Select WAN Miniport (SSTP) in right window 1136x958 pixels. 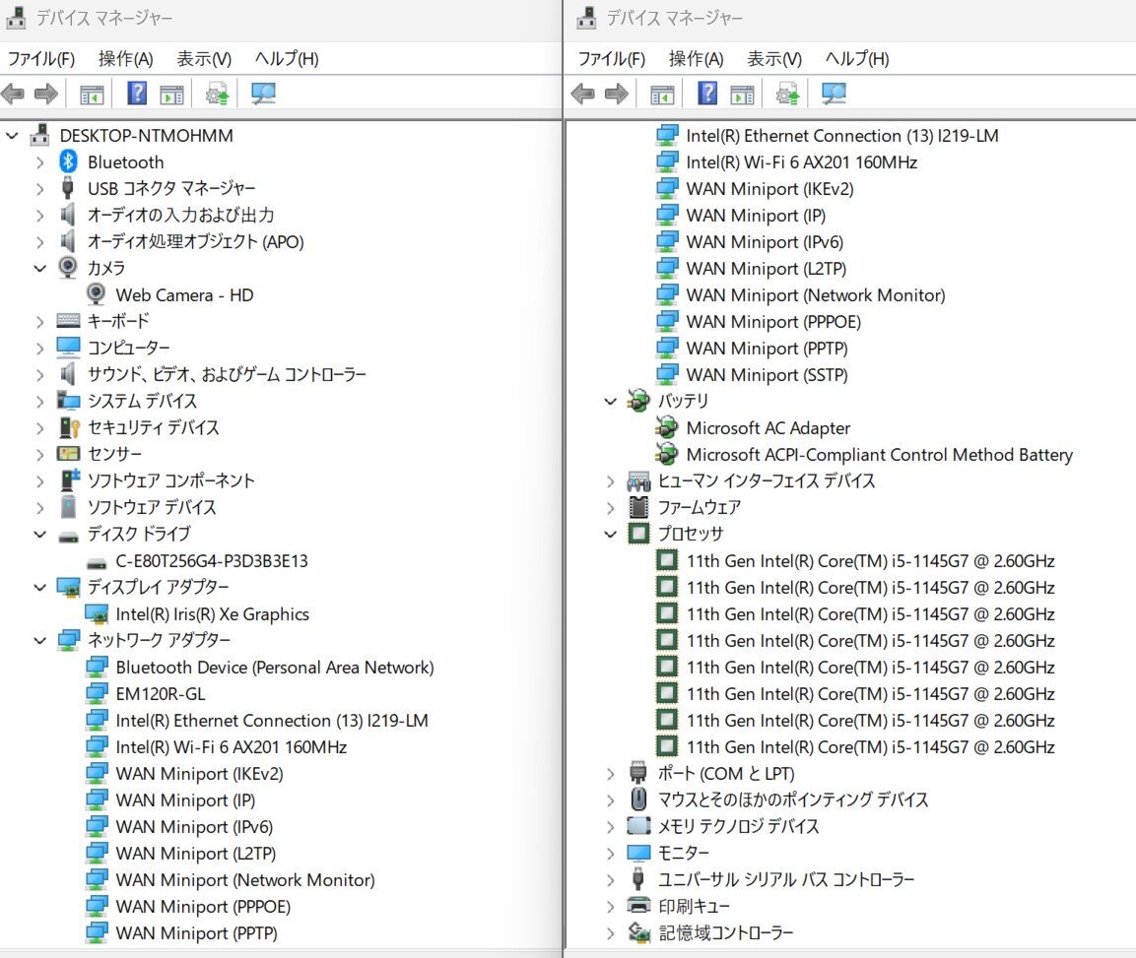click(767, 374)
